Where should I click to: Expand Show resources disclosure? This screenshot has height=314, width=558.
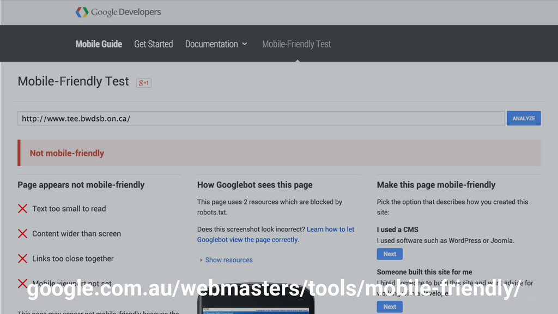pos(226,260)
